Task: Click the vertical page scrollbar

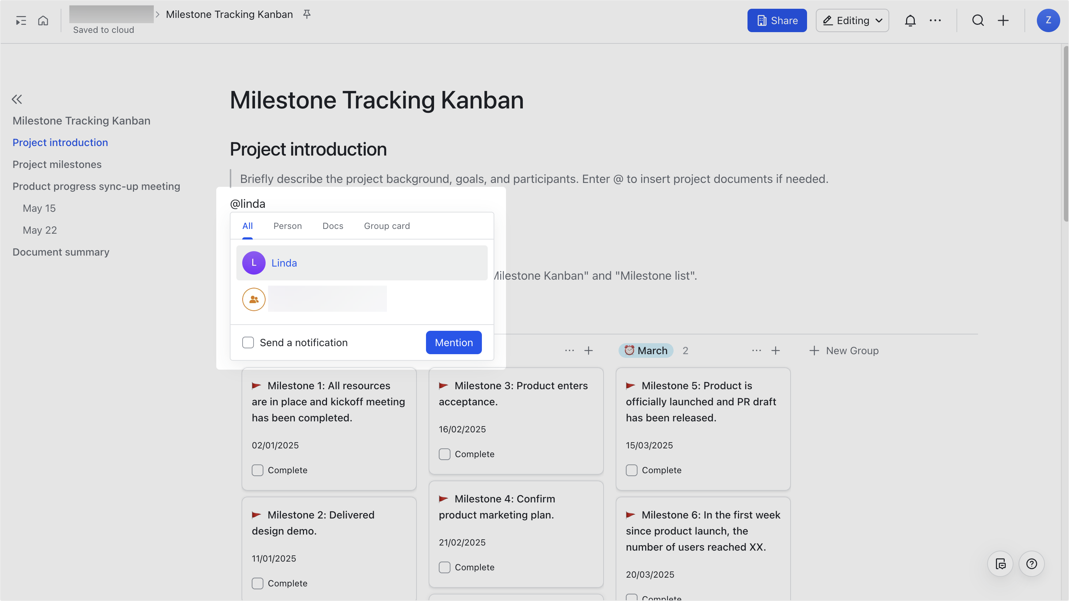Action: [1065, 134]
